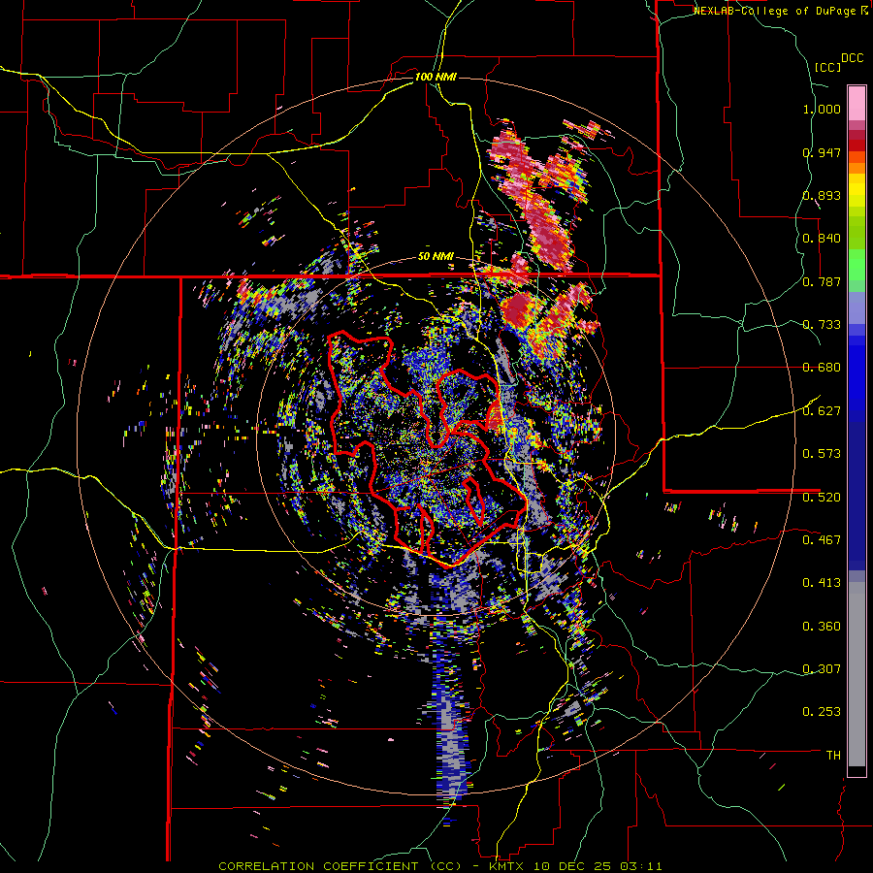Select the 0.947 legend value
Screen dimensions: 873x873
point(822,152)
